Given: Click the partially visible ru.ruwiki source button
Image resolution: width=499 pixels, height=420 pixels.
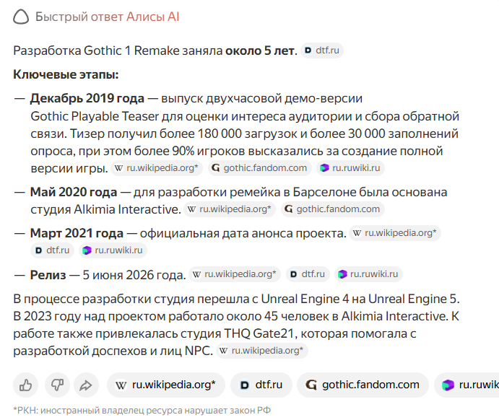Looking at the screenshot, I should pyautogui.click(x=467, y=385).
